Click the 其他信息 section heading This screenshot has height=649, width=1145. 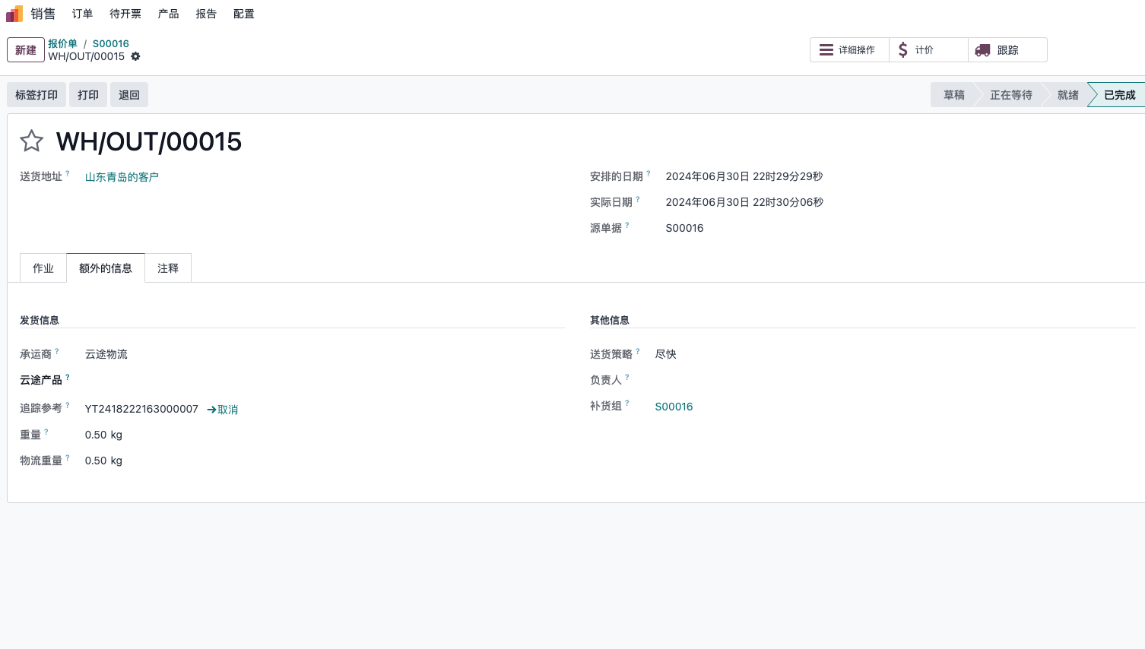610,320
